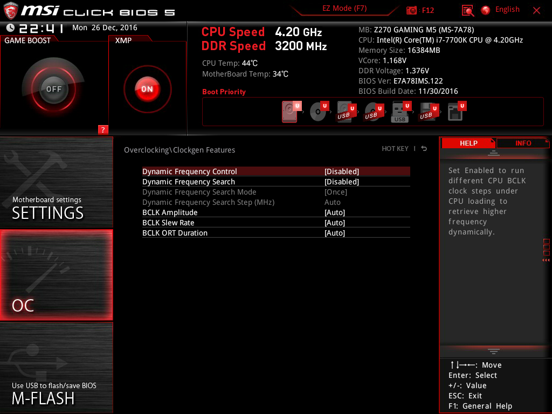Click Dynamic Frequency Search Step Auto value
This screenshot has width=552, height=414.
click(332, 202)
